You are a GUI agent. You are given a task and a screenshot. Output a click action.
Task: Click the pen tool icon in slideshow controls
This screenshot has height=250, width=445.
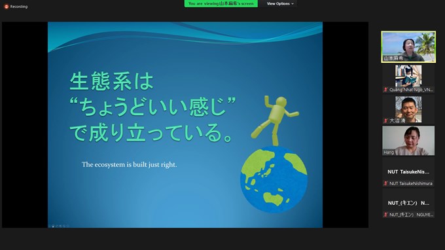(57, 226)
